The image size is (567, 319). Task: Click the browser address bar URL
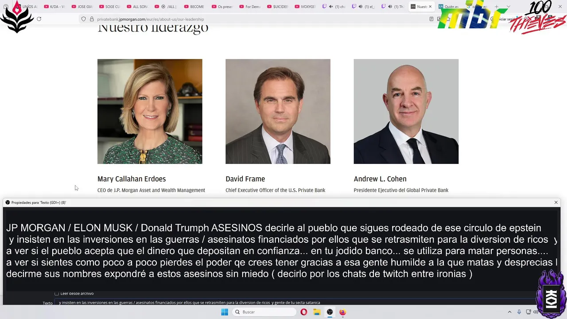(151, 19)
